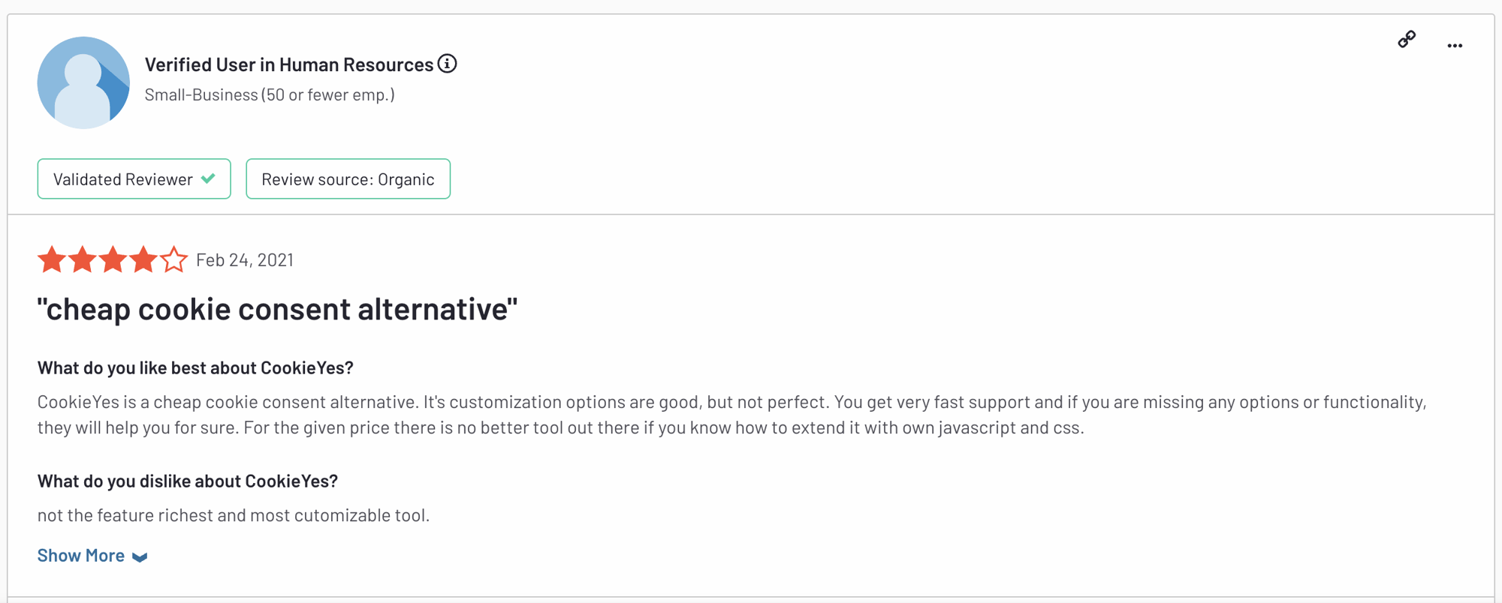Click the info icon beside the reviewer name
Image resolution: width=1502 pixels, height=603 pixels.
pos(448,63)
